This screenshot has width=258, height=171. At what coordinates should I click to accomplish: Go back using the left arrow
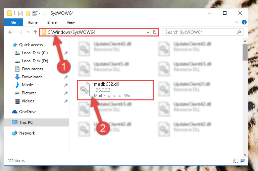pos(10,32)
